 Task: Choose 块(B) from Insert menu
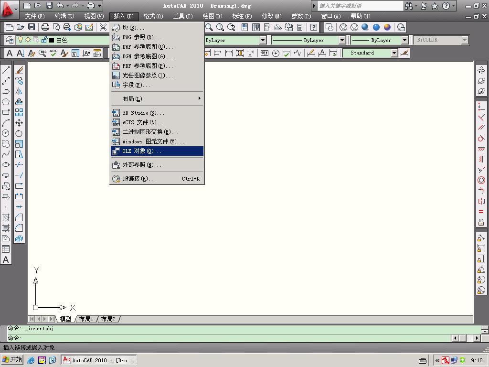click(x=157, y=28)
